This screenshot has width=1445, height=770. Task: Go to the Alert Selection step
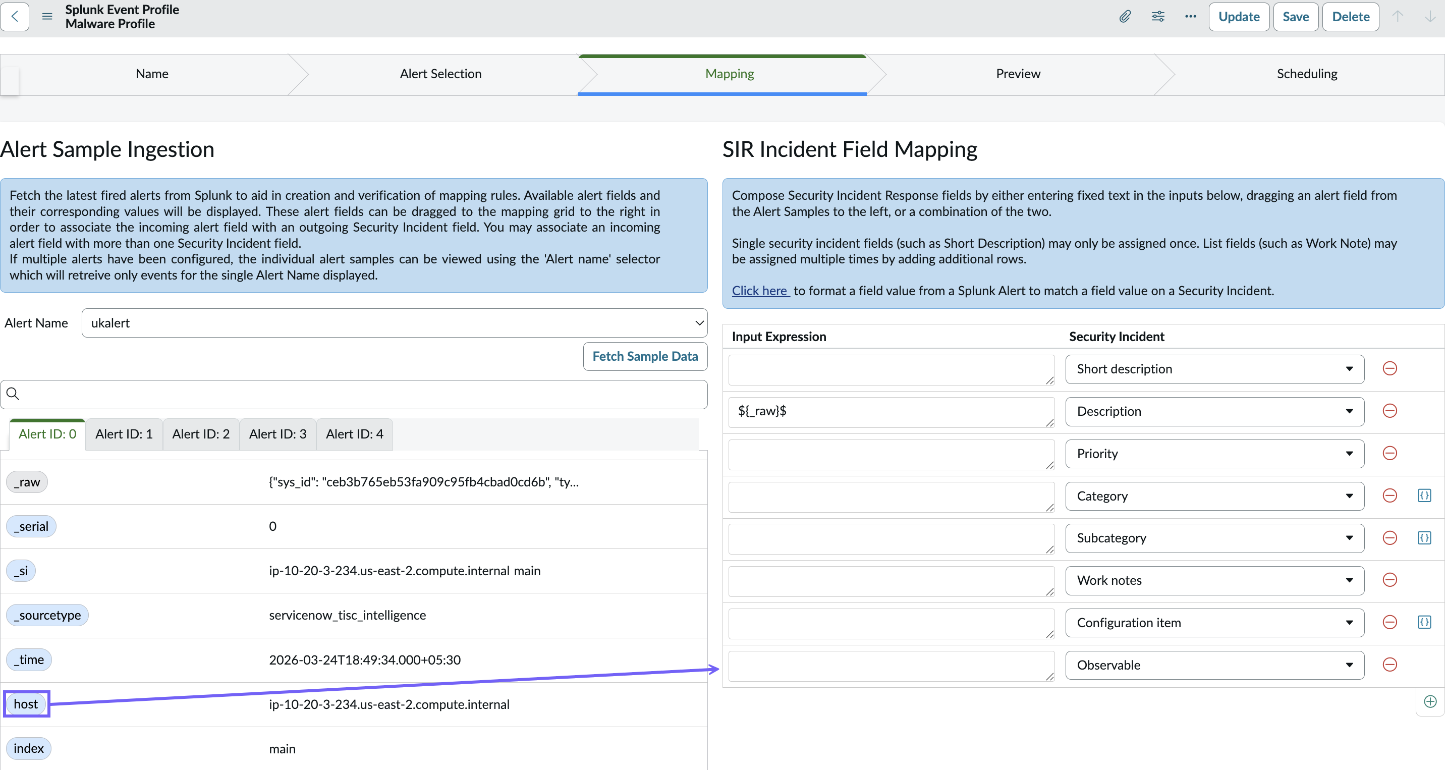coord(440,74)
